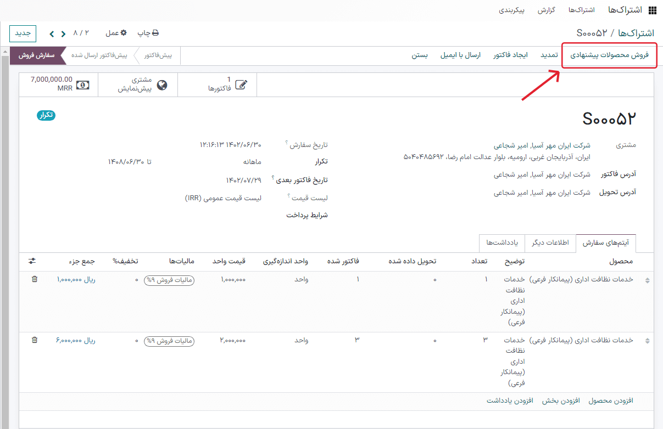The width and height of the screenshot is (663, 429).
Task: Click افزودن محصول to add a product
Action: pos(611,401)
